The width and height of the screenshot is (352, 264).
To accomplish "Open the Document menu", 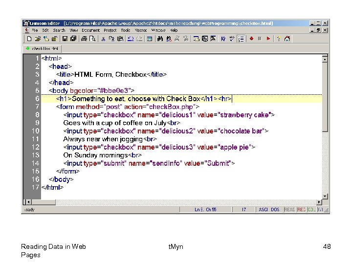I will click(91, 30).
